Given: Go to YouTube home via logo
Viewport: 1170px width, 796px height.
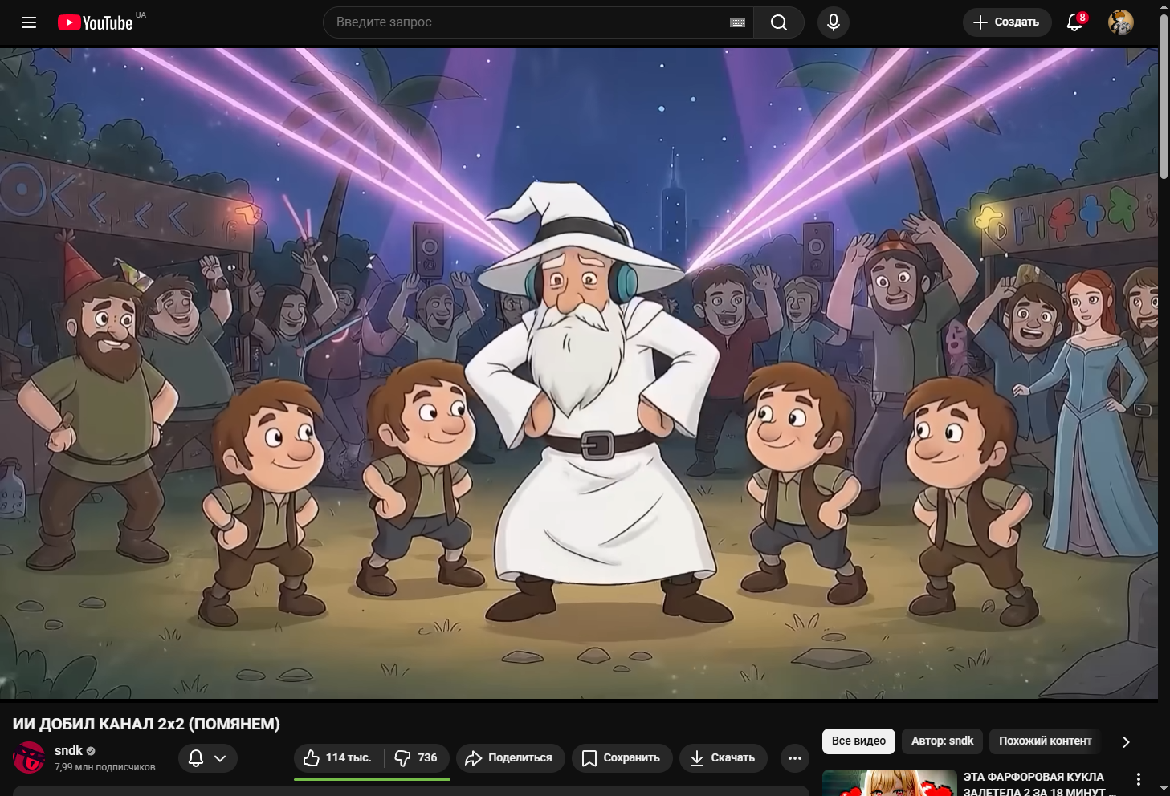Looking at the screenshot, I should click(x=96, y=22).
